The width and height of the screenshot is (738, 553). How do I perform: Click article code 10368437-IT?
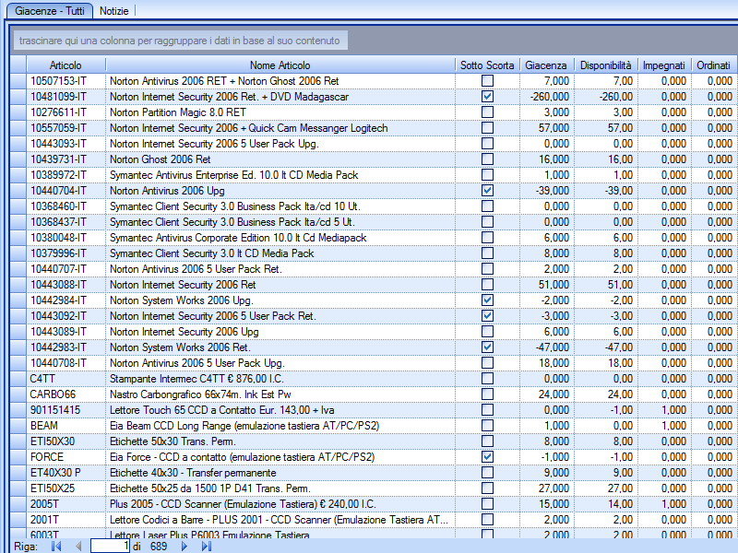pos(59,222)
